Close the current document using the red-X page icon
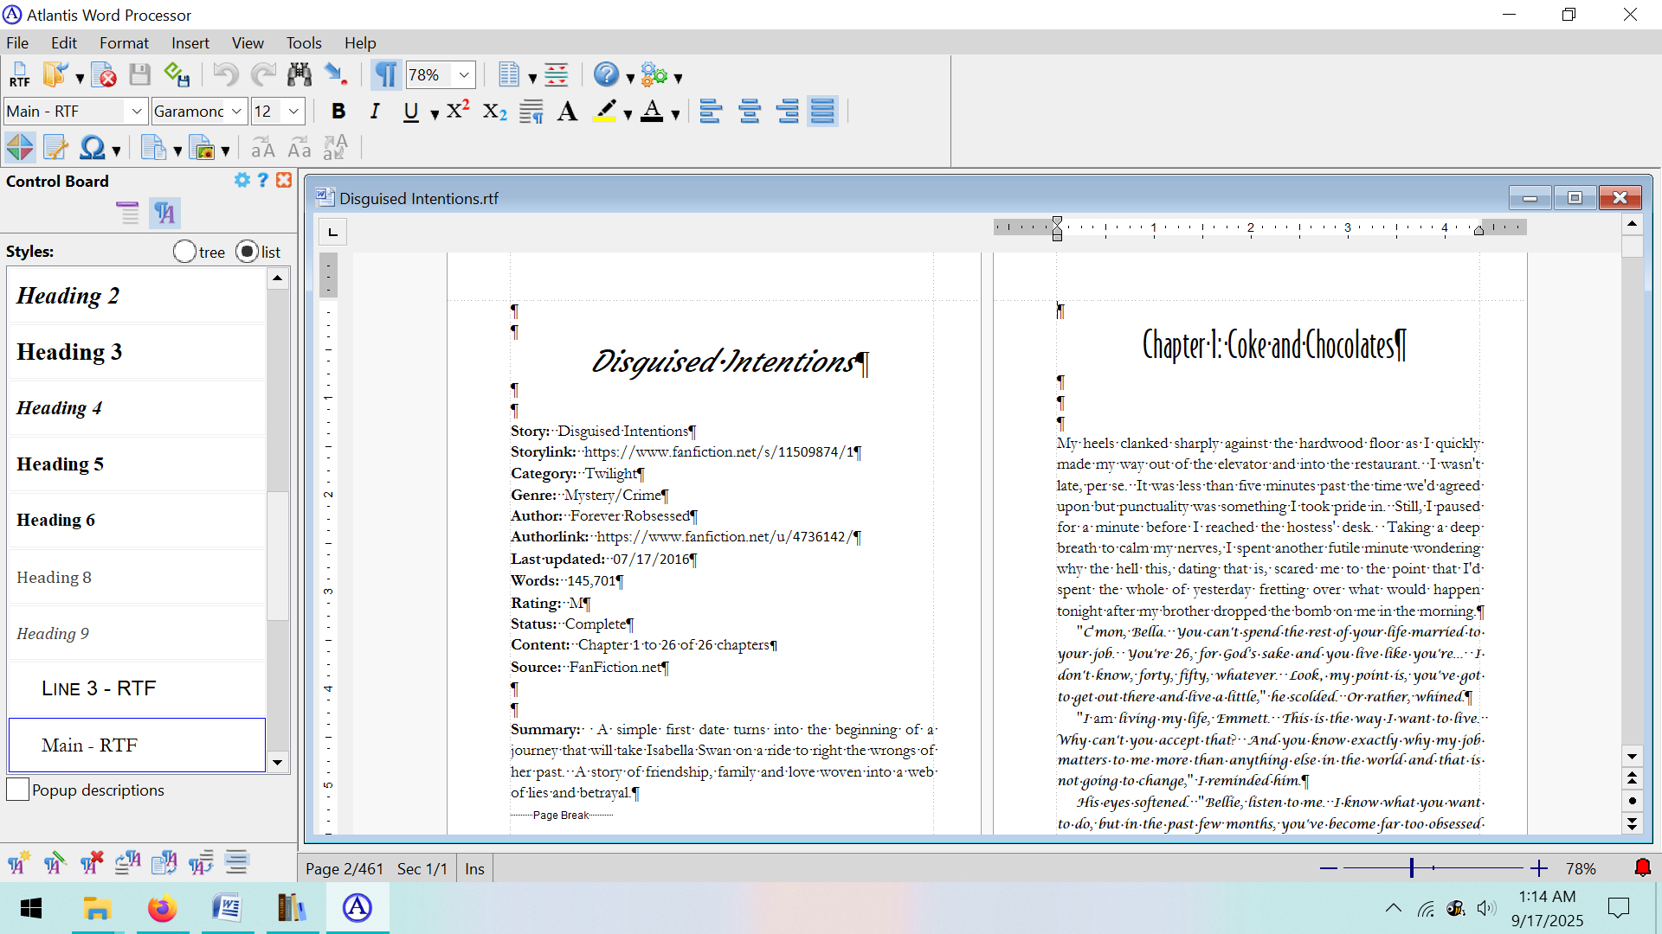The height and width of the screenshot is (934, 1662). [104, 75]
